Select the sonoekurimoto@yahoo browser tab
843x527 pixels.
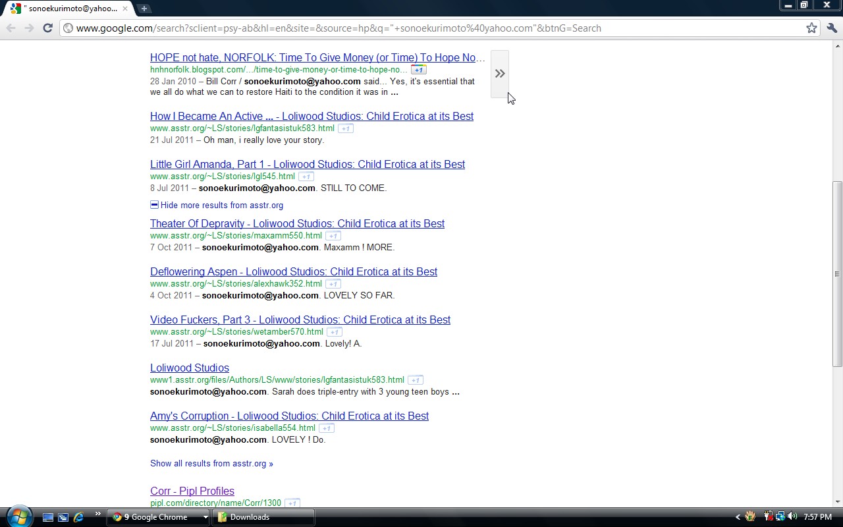[68, 9]
